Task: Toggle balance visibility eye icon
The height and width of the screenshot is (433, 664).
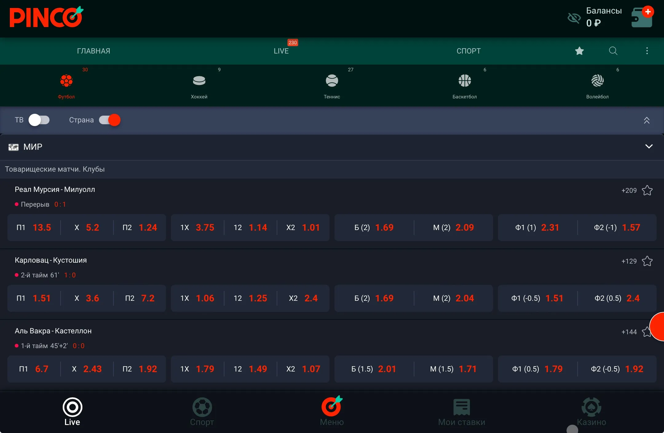Action: [574, 18]
